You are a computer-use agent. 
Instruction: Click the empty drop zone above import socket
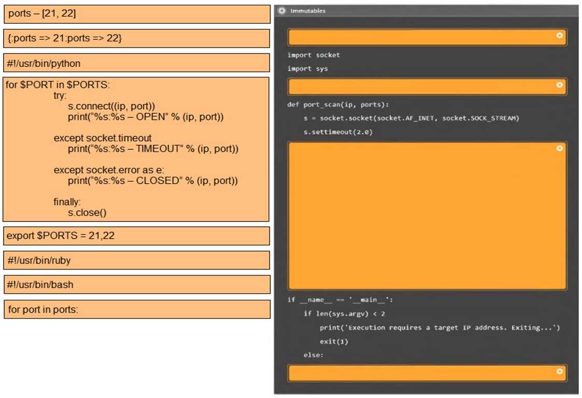(x=420, y=37)
